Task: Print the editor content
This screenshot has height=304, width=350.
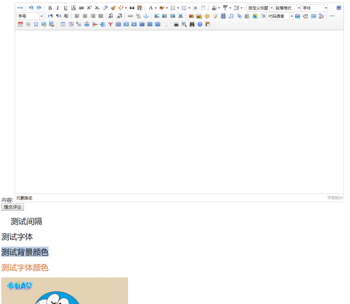Action: [176, 24]
